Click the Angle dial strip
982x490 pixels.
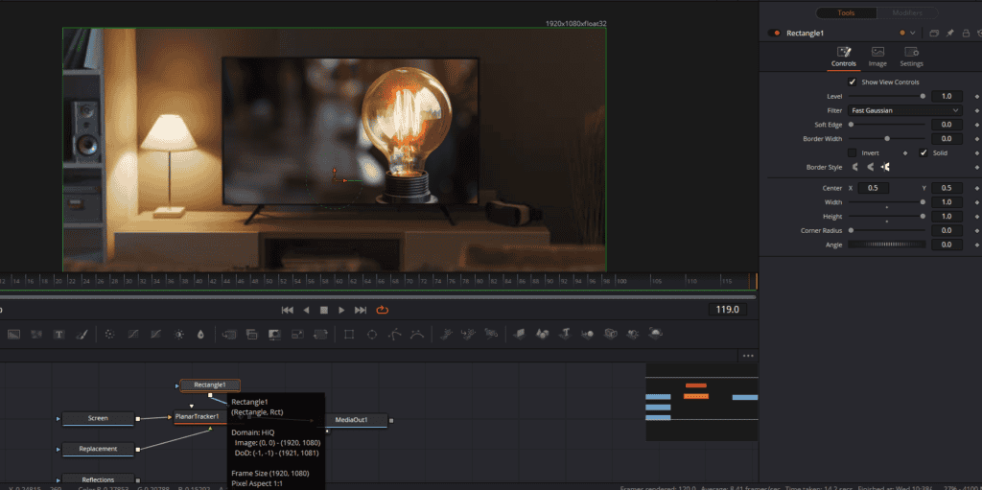click(887, 245)
